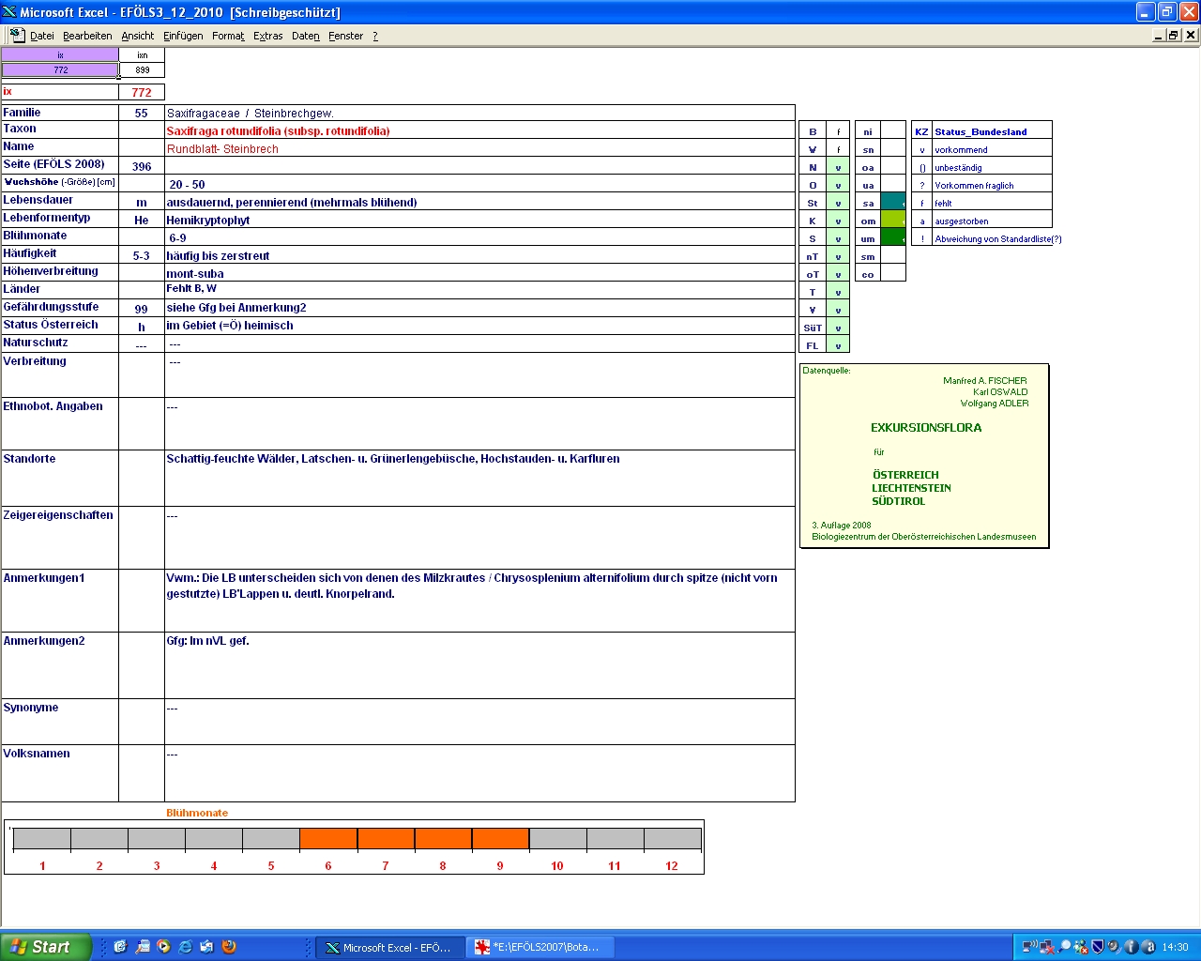The width and height of the screenshot is (1201, 961).
Task: Select the purple cell containing 772
Action: [x=60, y=69]
